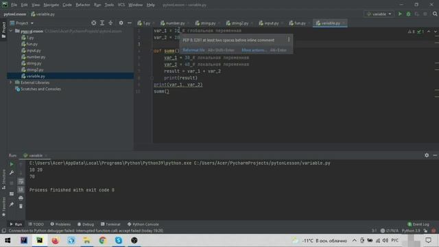The height and width of the screenshot is (247, 439).
Task: Open tooltip three-dots more options
Action: click(289, 40)
